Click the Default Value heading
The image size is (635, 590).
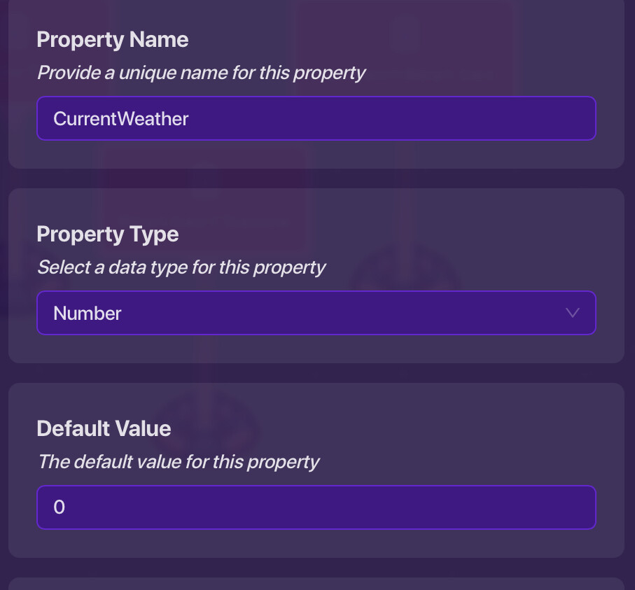[104, 428]
